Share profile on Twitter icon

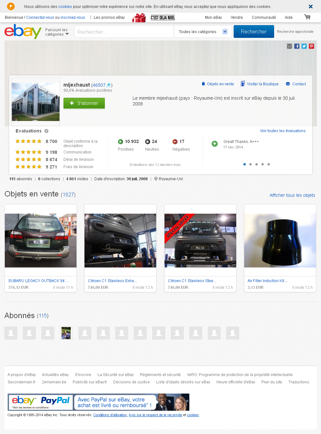[x=304, y=46]
